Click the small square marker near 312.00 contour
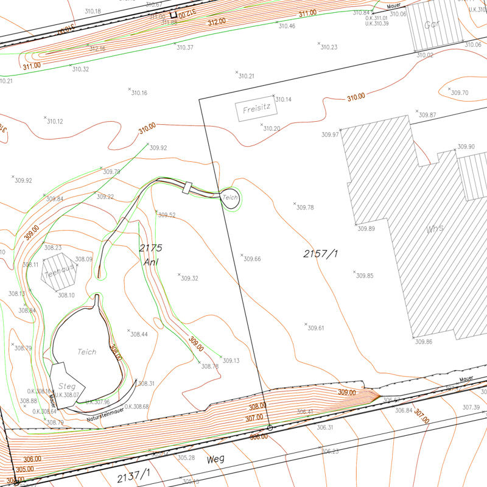Image resolution: width=487 pixels, height=487 pixels. tap(173, 14)
